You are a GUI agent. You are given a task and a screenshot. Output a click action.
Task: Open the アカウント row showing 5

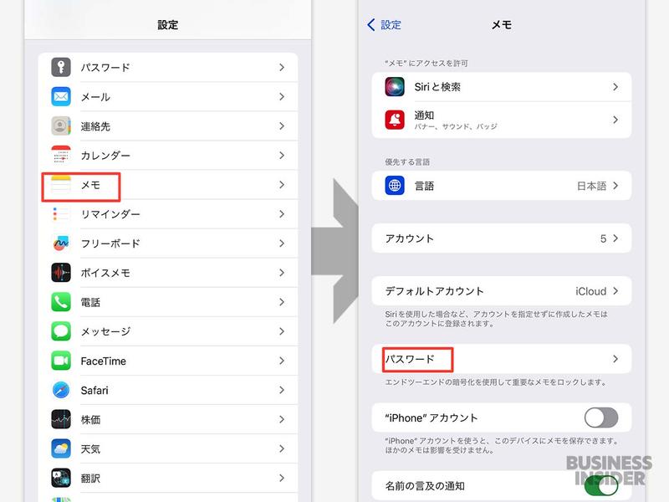pyautogui.click(x=501, y=238)
